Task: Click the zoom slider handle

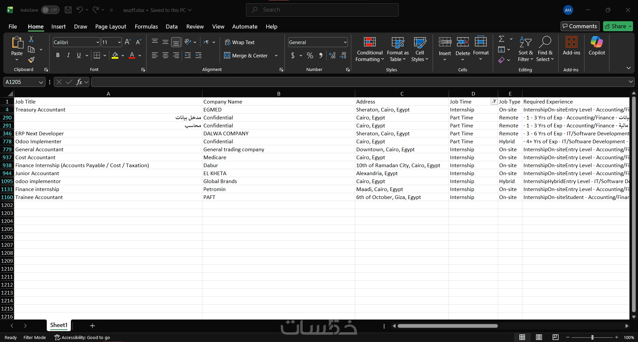Action: tap(592, 337)
